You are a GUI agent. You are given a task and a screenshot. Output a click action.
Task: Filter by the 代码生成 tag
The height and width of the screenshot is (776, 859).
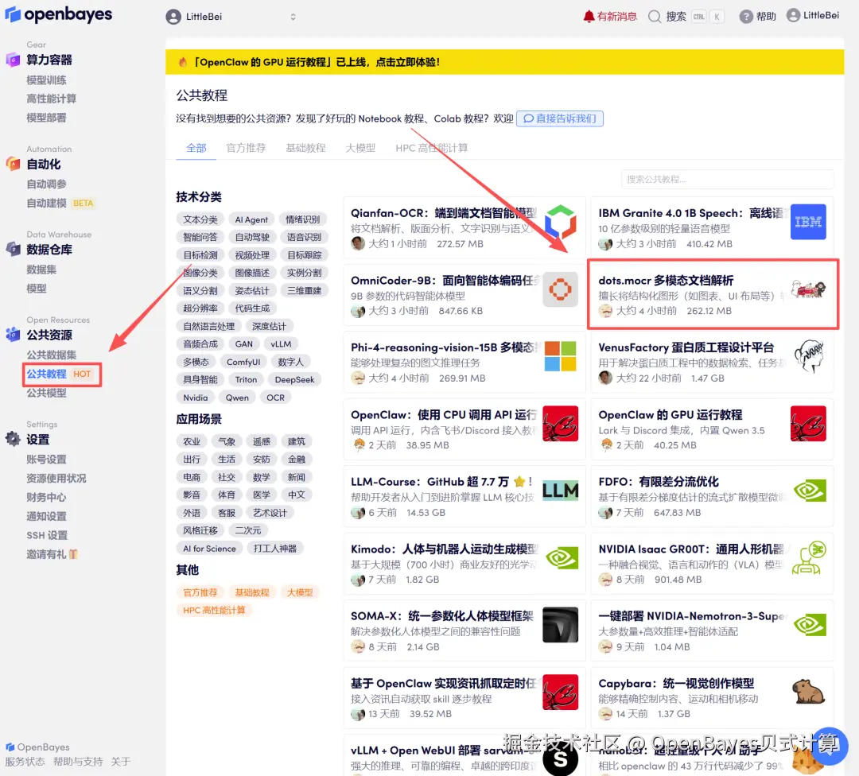click(252, 308)
